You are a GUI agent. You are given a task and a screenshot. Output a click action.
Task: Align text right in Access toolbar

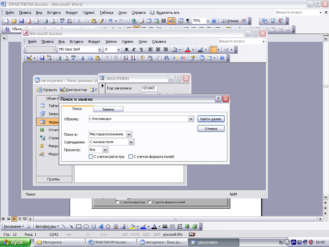[165, 50]
